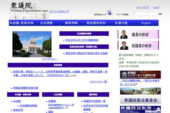Image resolution: width=170 pixels, height=113 pixels.
Task: Switch to the English site version
Action: coord(146,23)
